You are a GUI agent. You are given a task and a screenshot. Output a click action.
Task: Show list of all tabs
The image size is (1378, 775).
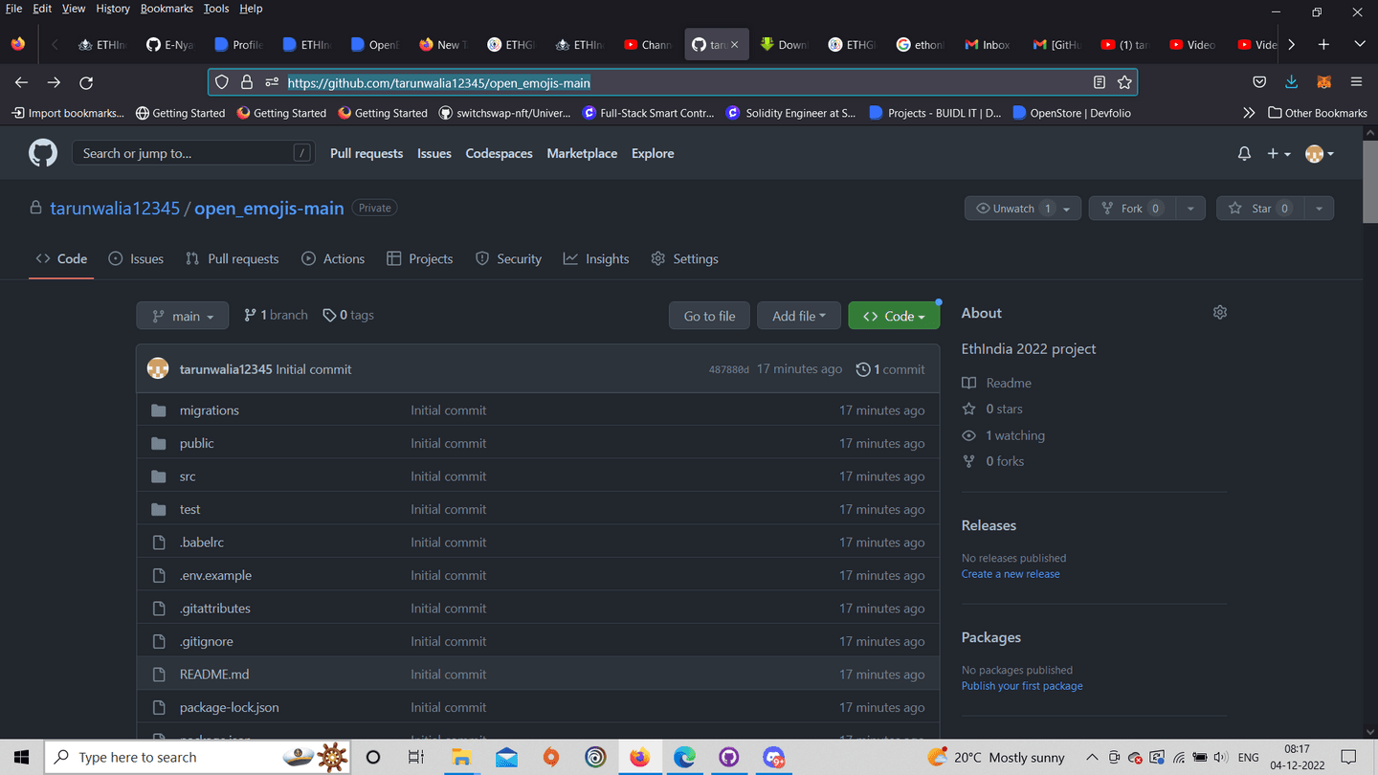[x=1359, y=44]
